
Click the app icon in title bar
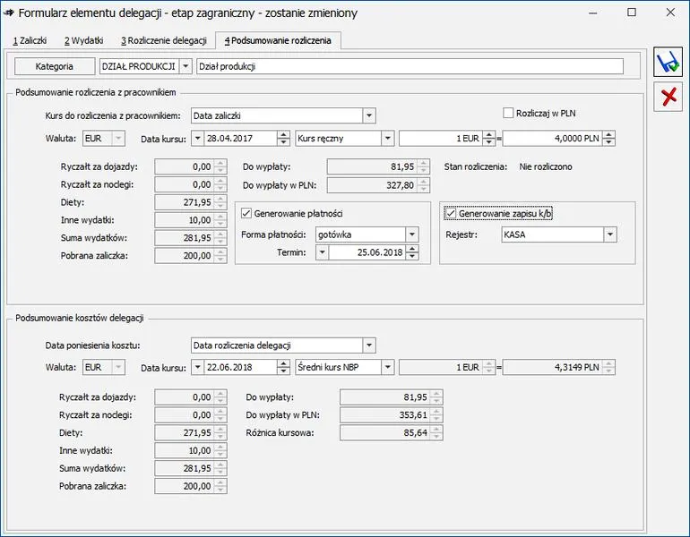(8, 13)
